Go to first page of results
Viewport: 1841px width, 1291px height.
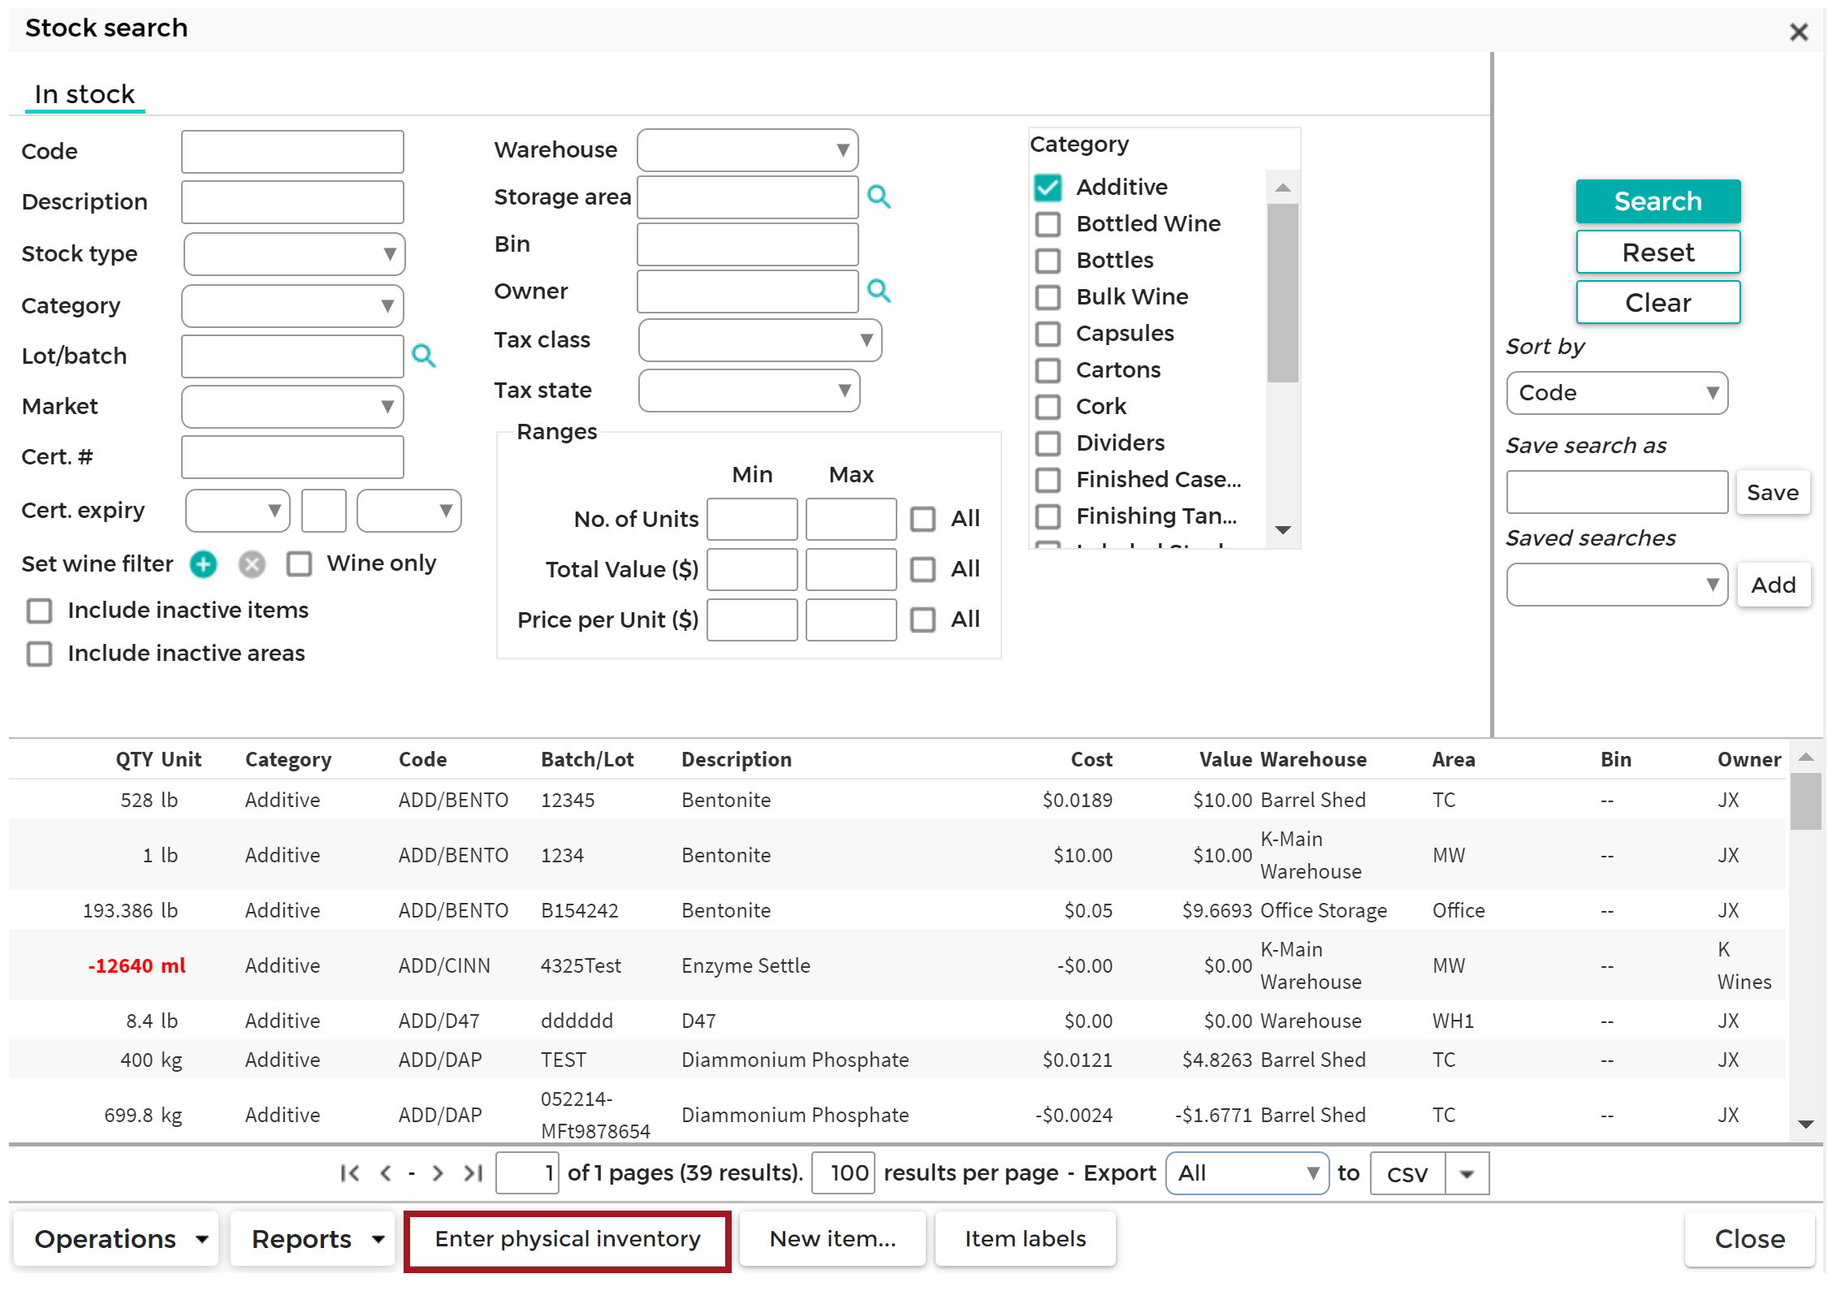point(350,1173)
